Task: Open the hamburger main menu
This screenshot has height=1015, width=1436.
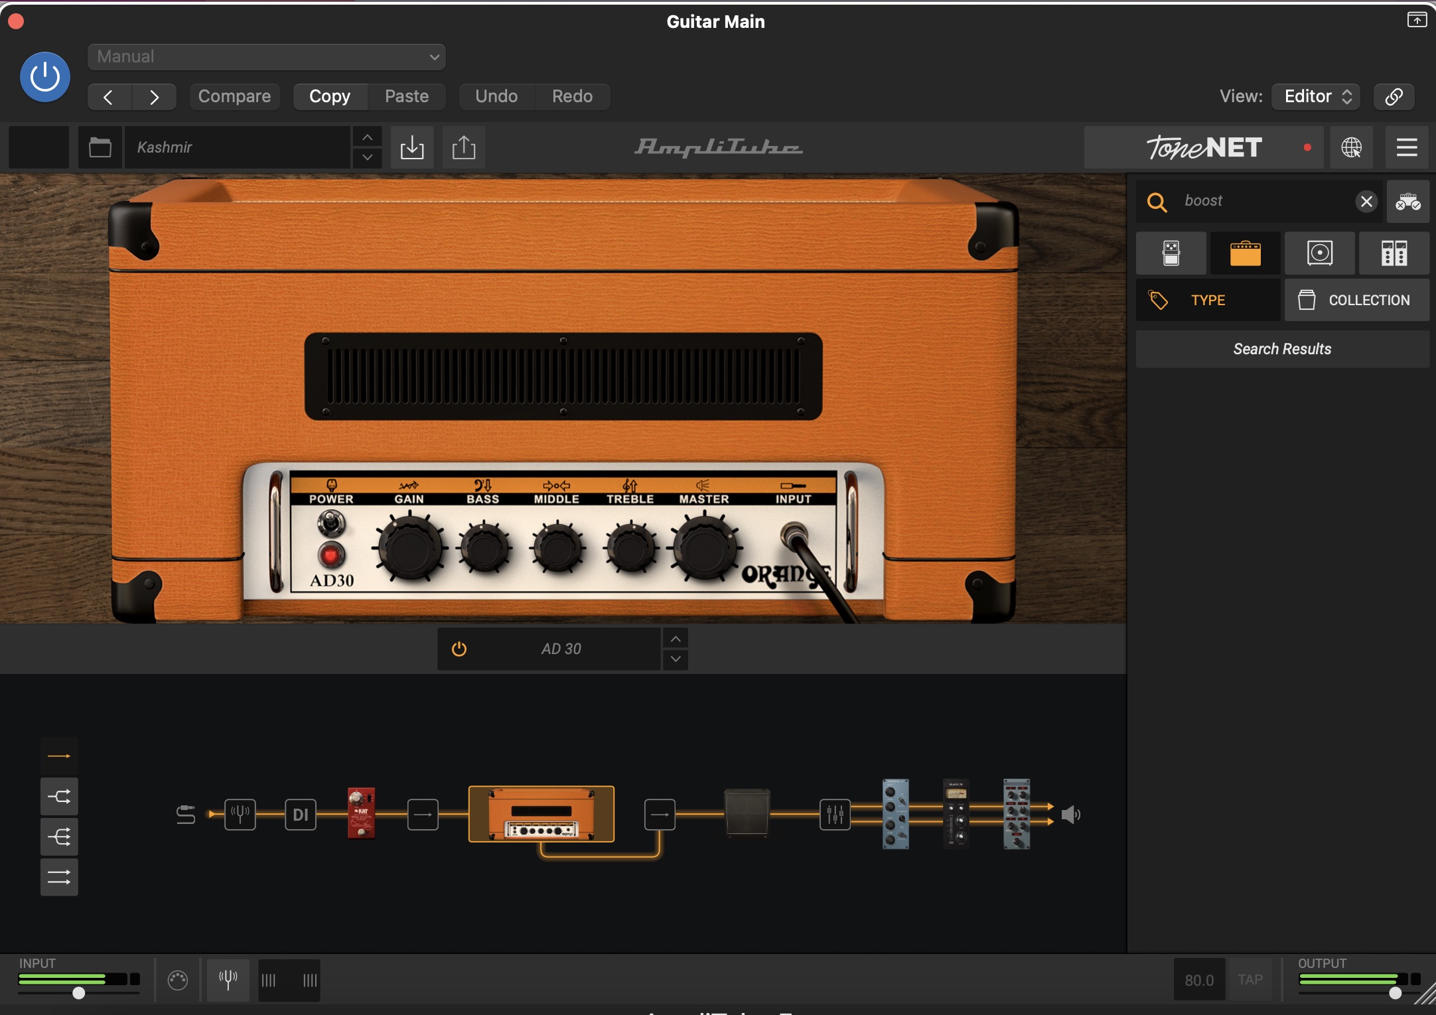Action: [1407, 147]
